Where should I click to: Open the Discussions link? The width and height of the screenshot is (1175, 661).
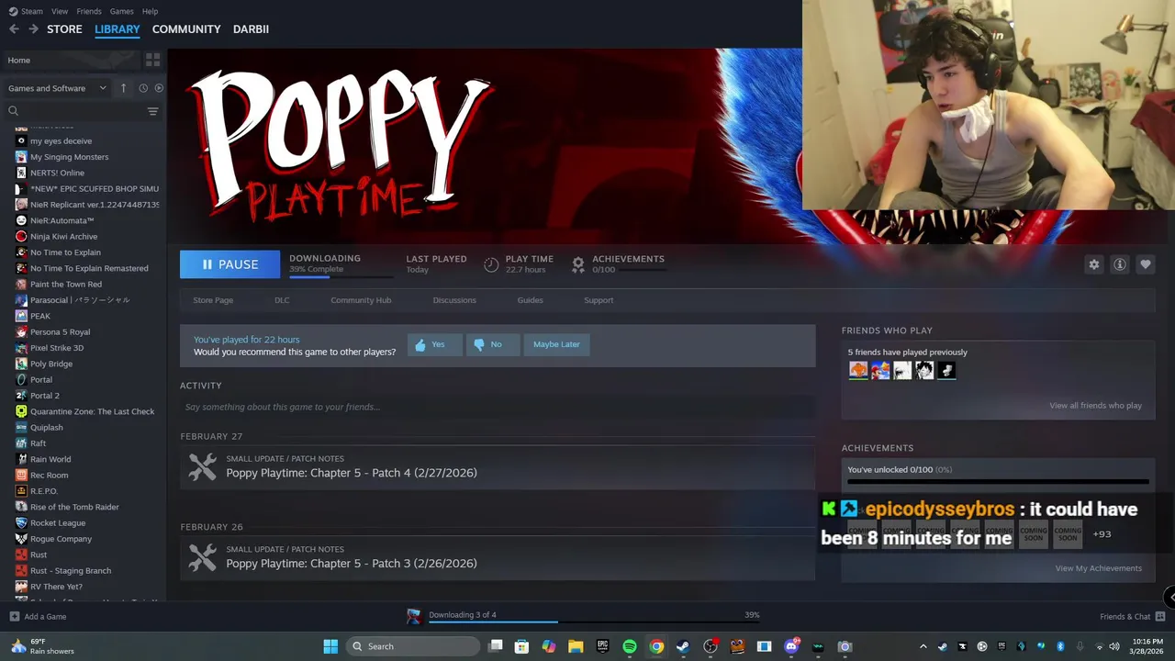click(x=454, y=300)
